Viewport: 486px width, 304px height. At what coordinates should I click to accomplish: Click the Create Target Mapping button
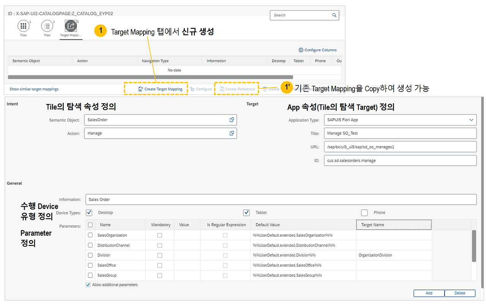point(160,89)
